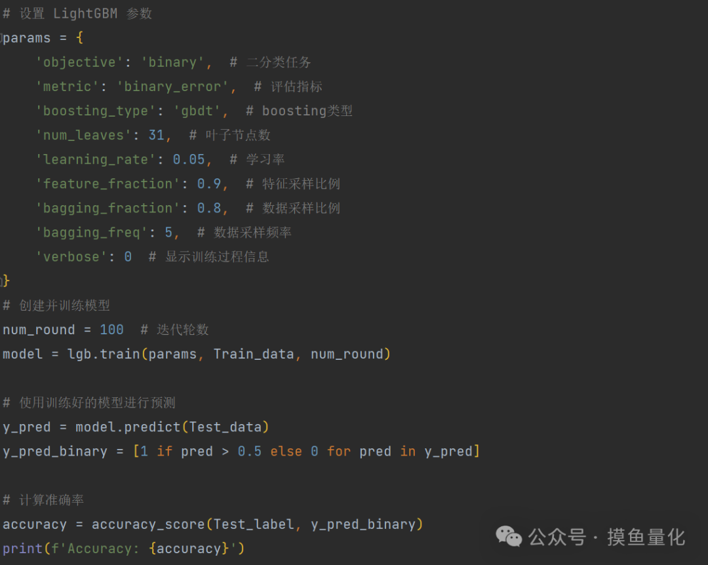Click the feature_fraction value 0.9
Image resolution: width=708 pixels, height=565 pixels.
(209, 184)
